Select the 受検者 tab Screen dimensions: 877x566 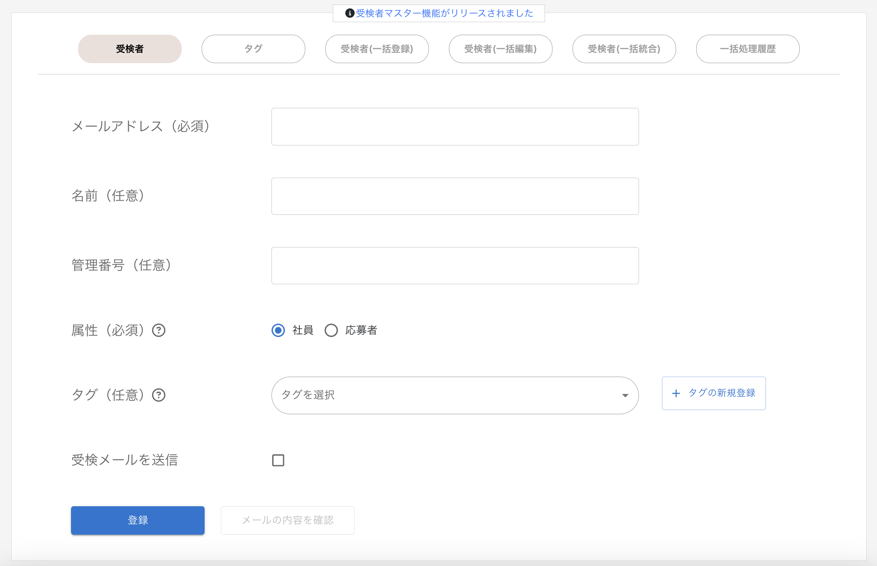(129, 49)
